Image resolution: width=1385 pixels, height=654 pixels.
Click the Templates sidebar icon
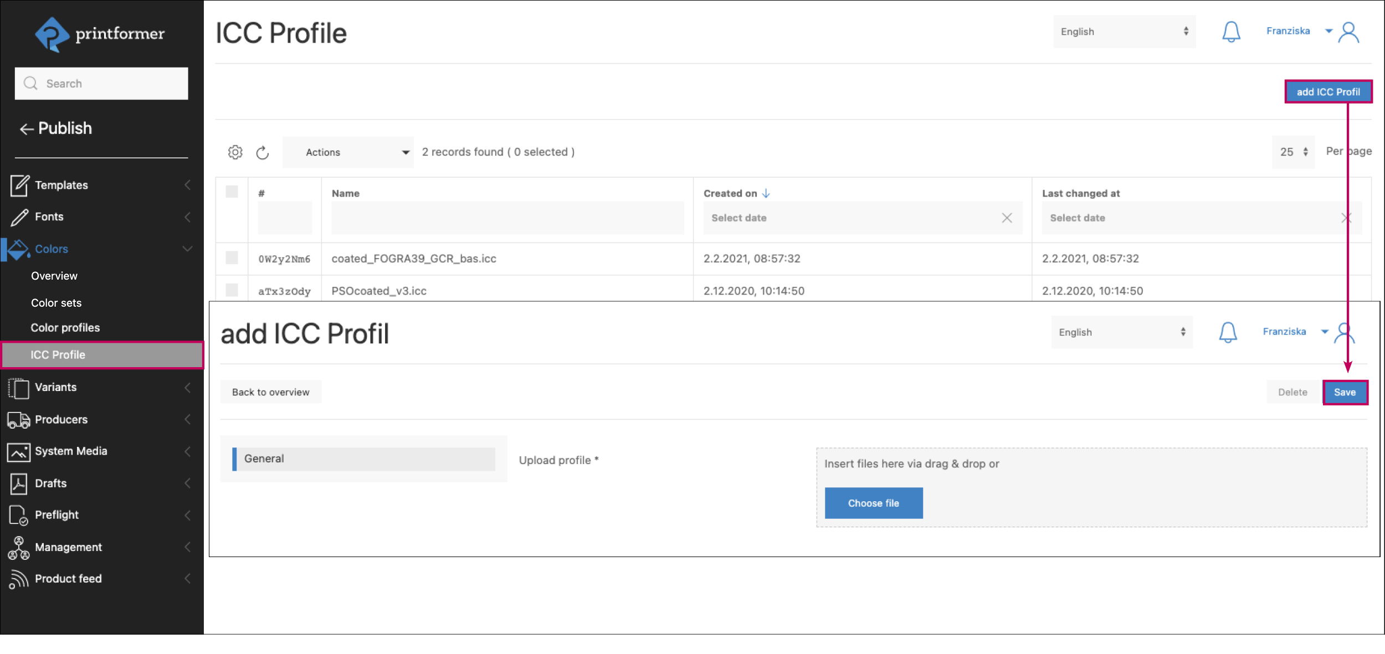tap(19, 185)
